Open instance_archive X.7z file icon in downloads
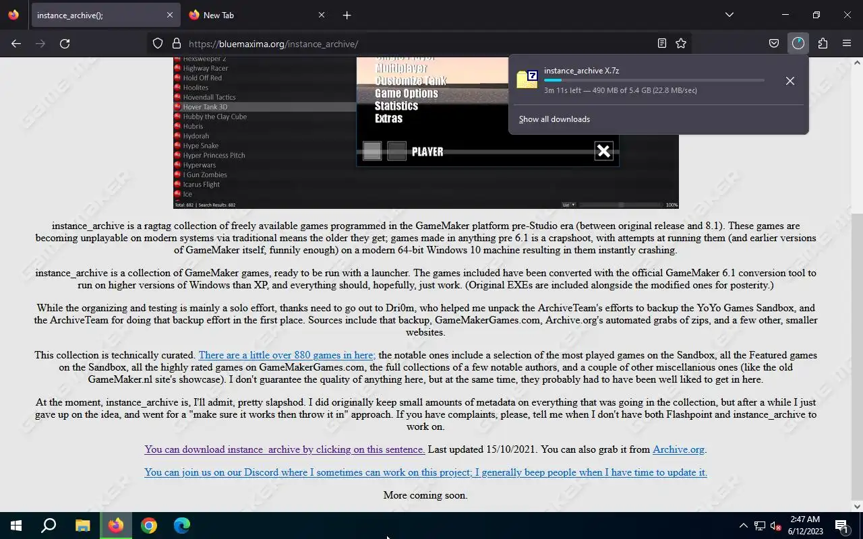 coord(527,80)
